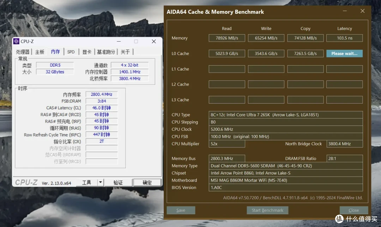381x227 pixels.
Task: Open the 处理器 tab in CPU-Z
Action: click(23, 52)
